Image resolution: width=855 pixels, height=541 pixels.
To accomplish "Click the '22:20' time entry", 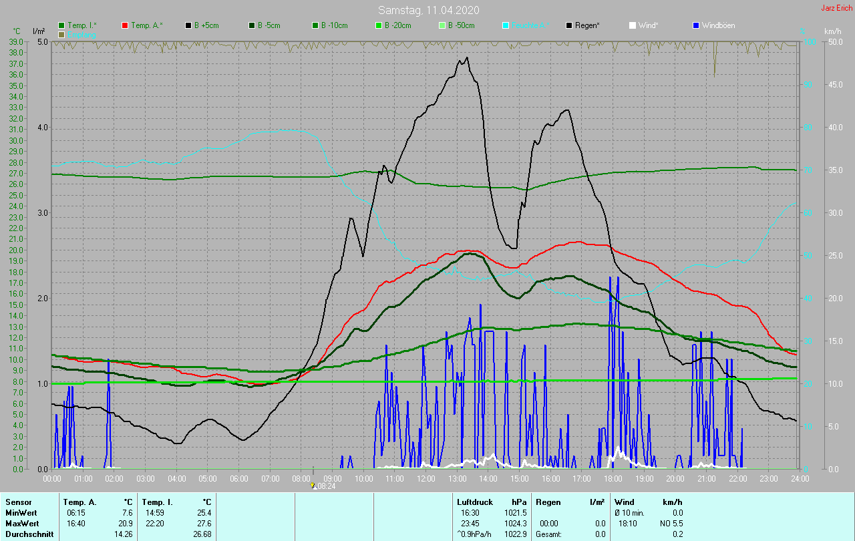I will [x=155, y=524].
